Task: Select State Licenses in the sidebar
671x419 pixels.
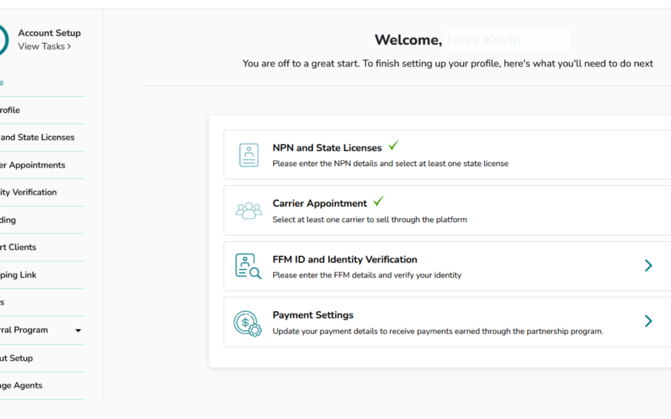Action: (37, 137)
